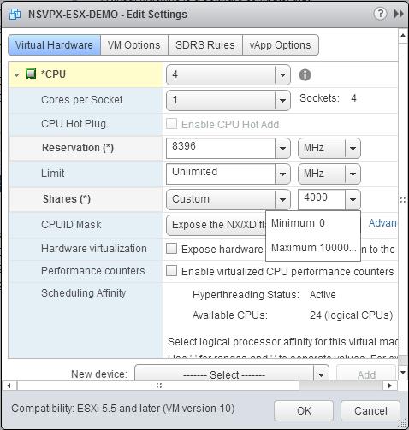Click the Add device button
409x430 pixels.
click(x=366, y=373)
